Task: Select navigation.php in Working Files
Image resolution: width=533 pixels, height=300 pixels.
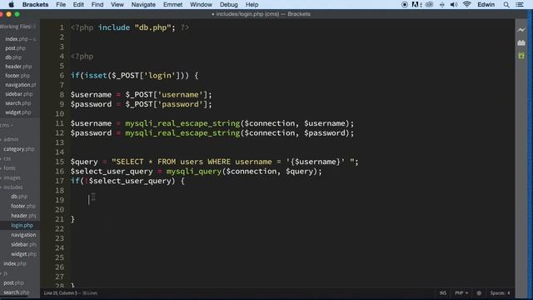Action: [20, 85]
